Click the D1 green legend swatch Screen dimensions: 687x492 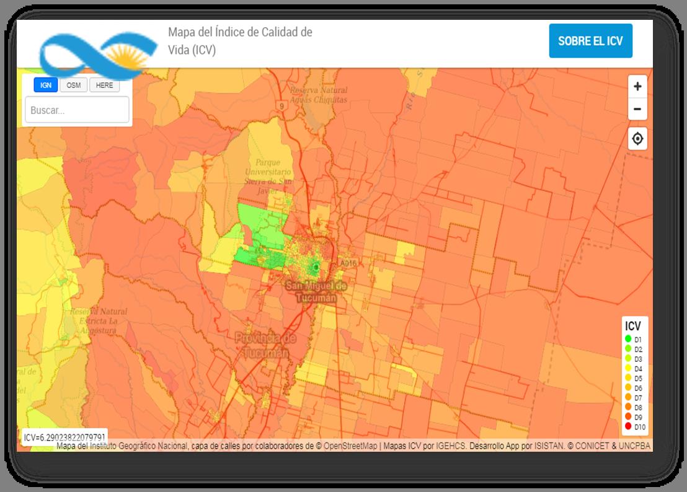[x=628, y=339]
